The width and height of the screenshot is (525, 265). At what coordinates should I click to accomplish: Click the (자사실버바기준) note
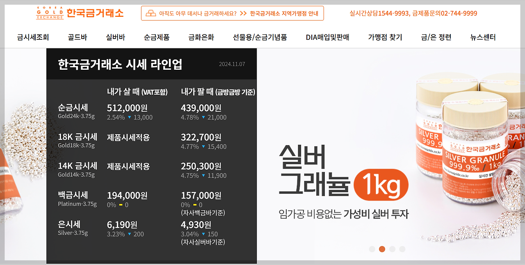[203, 242]
